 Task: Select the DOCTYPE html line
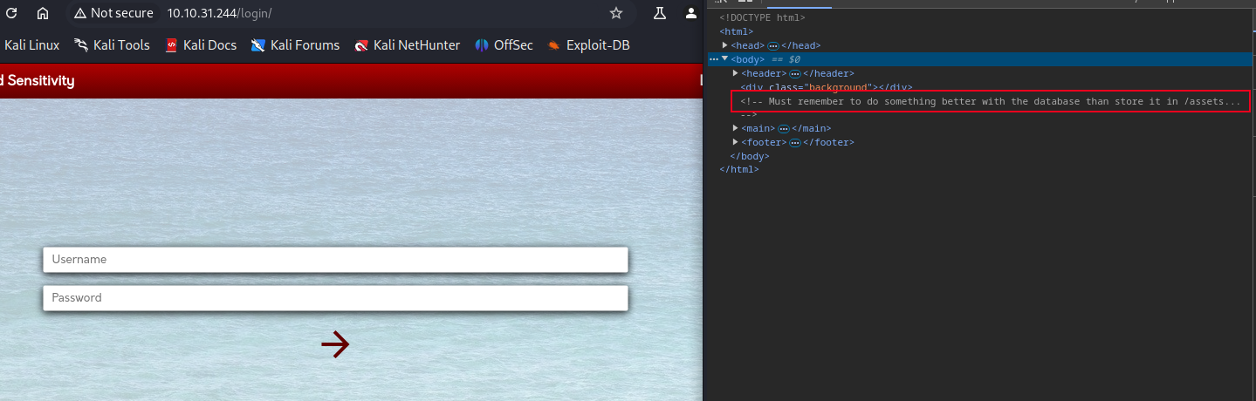(763, 17)
